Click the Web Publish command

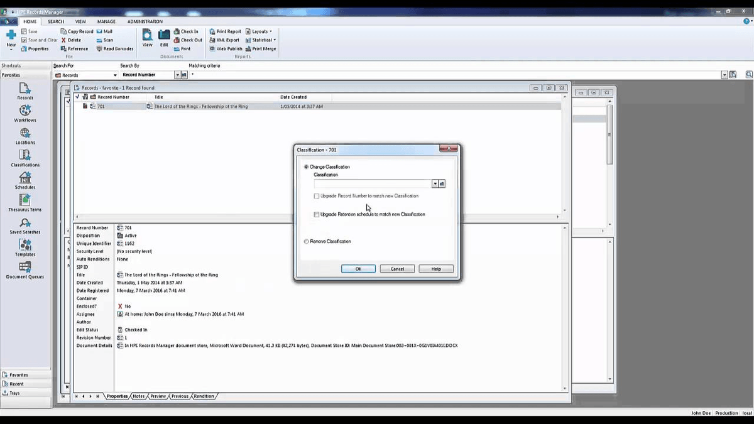[226, 49]
